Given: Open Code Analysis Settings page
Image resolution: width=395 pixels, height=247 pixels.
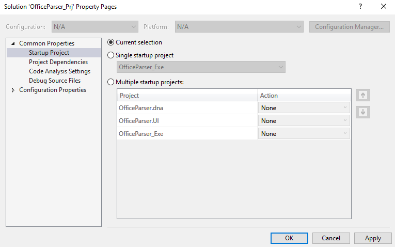Looking at the screenshot, I should pos(59,71).
